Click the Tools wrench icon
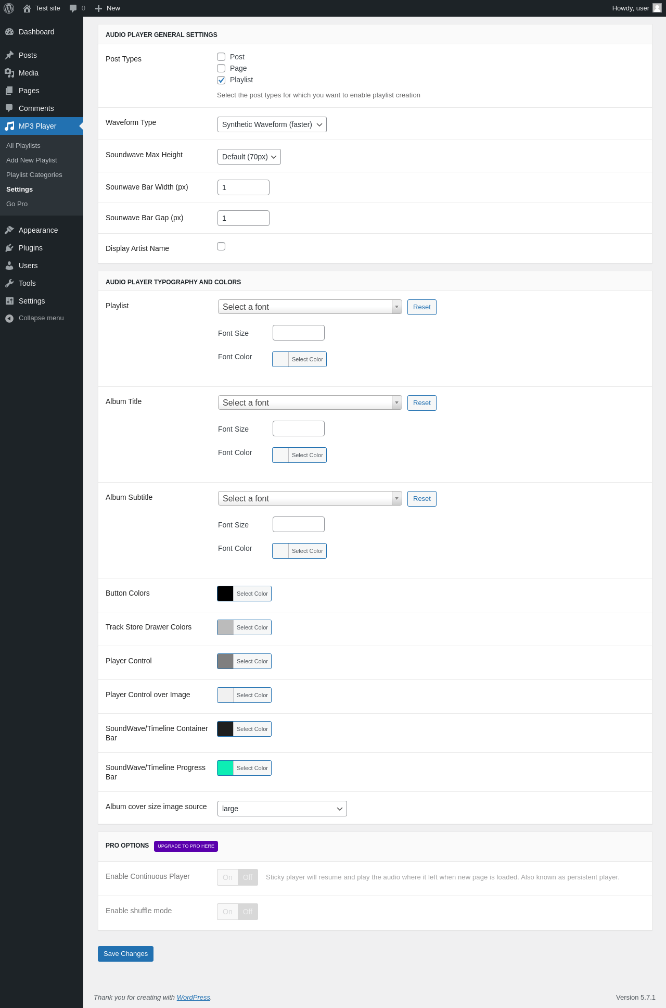Viewport: 666px width, 1008px height. (x=9, y=283)
